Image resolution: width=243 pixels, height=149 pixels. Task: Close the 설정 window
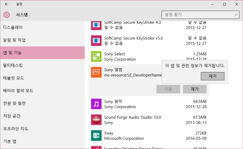point(236,4)
